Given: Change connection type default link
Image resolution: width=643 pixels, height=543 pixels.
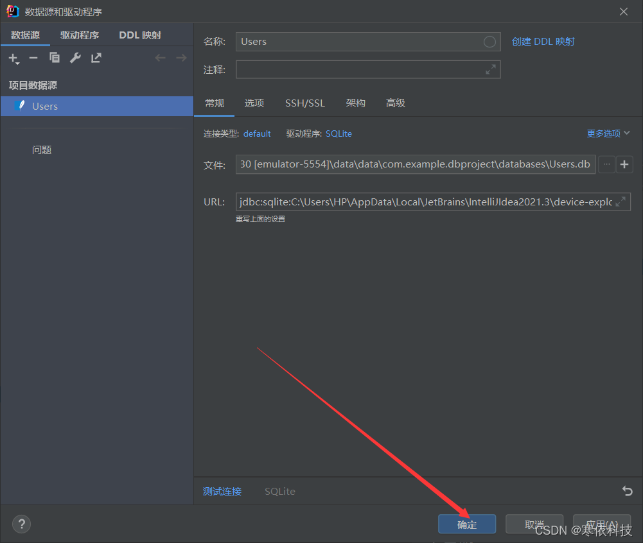Looking at the screenshot, I should (257, 134).
